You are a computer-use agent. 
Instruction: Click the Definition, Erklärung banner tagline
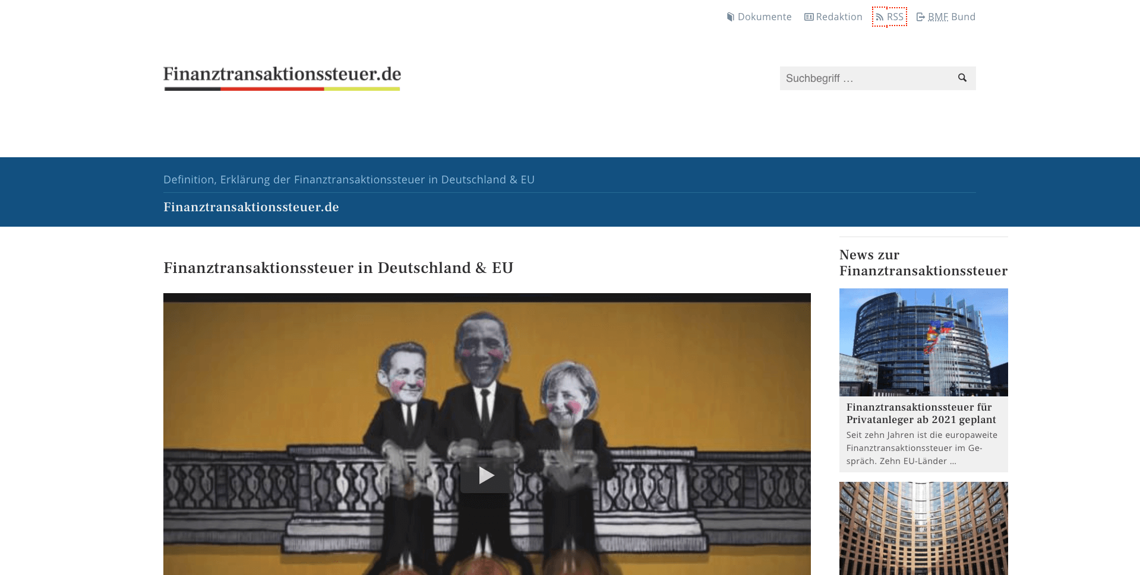pyautogui.click(x=349, y=179)
